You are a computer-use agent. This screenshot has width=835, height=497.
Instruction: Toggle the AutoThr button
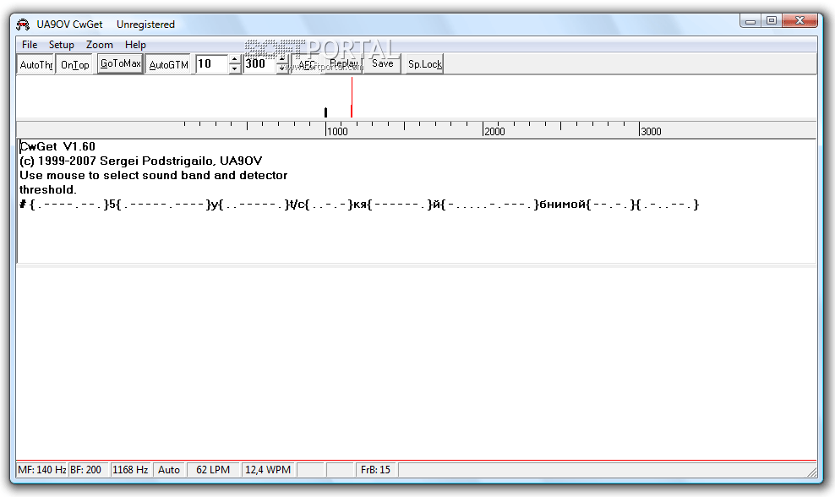[35, 64]
